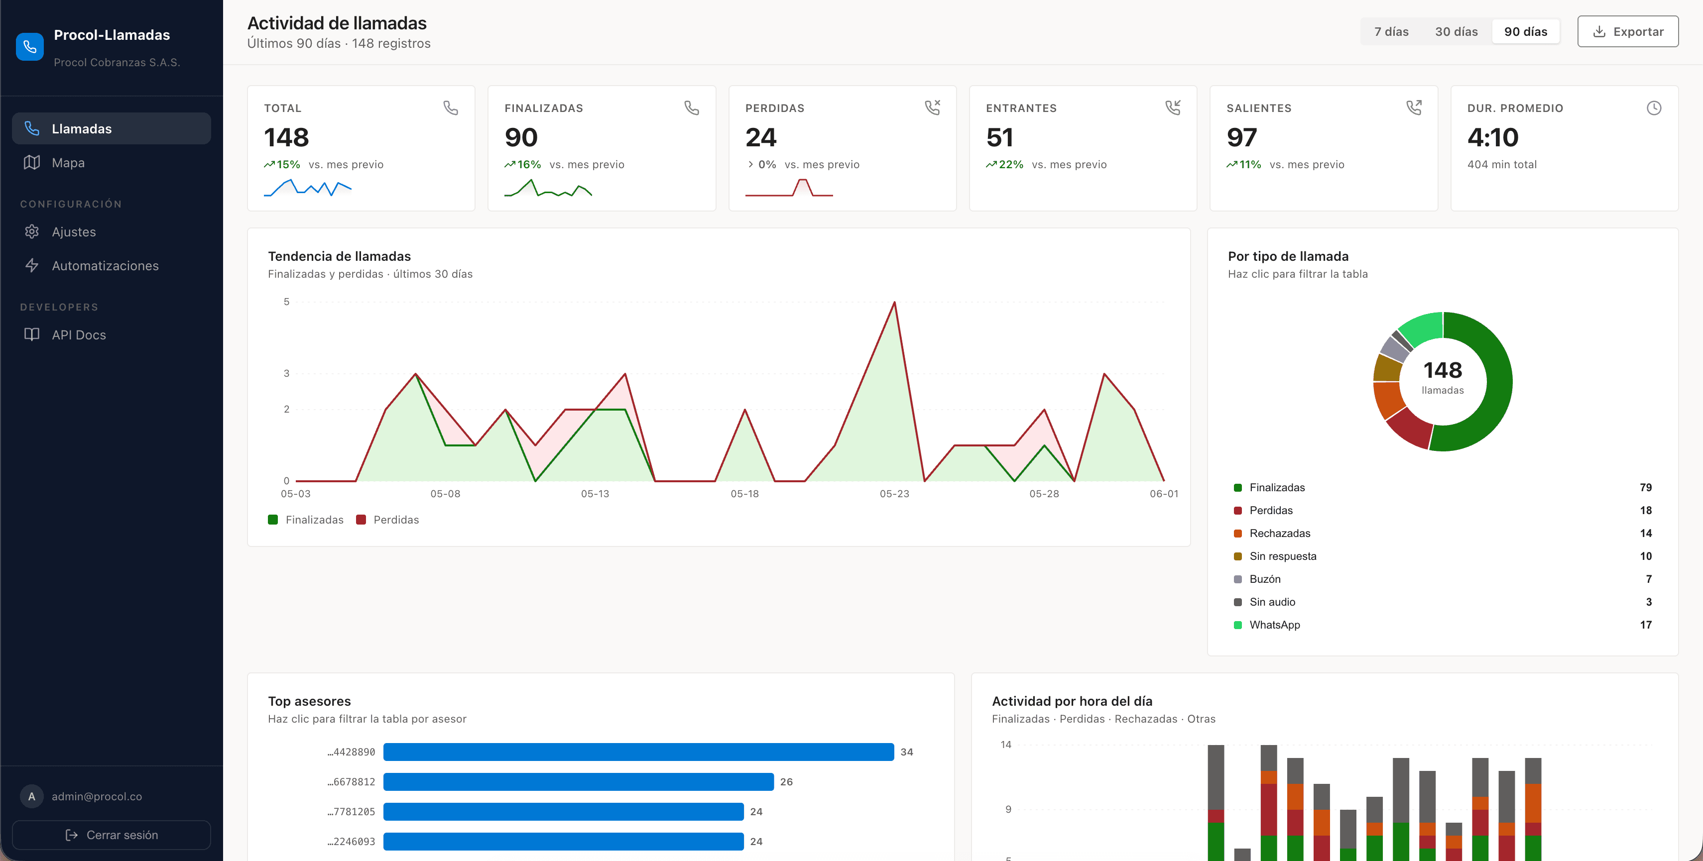Click the phone icon on TOTAL card
Image resolution: width=1703 pixels, height=861 pixels.
[451, 108]
